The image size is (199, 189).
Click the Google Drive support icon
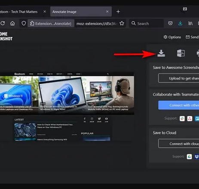point(189,156)
